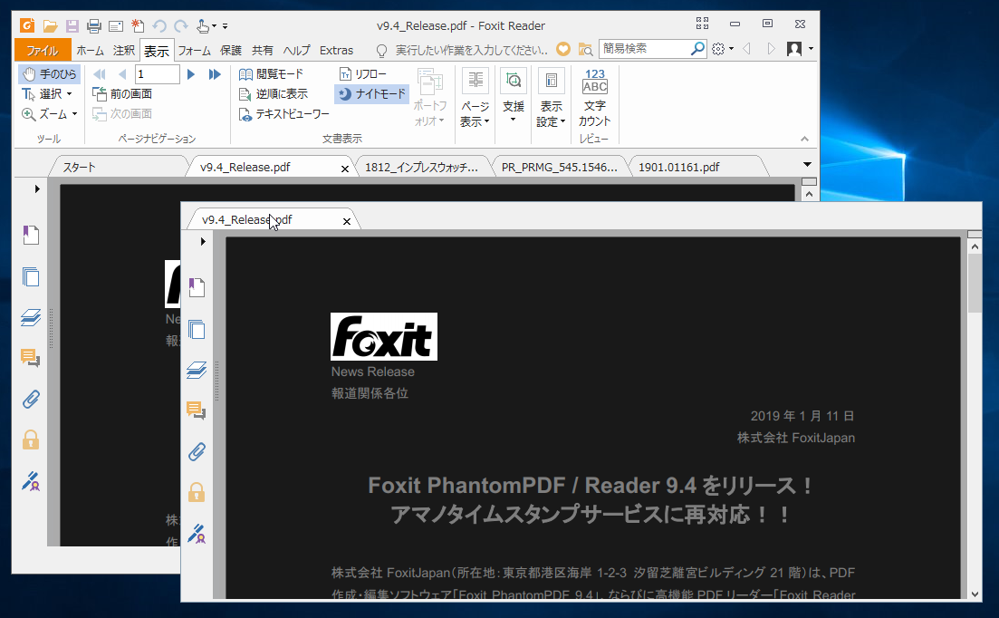Screen dimensions: 999x618
Task: Switch to 1812_インプレスウォッチ document tab
Action: (x=421, y=167)
